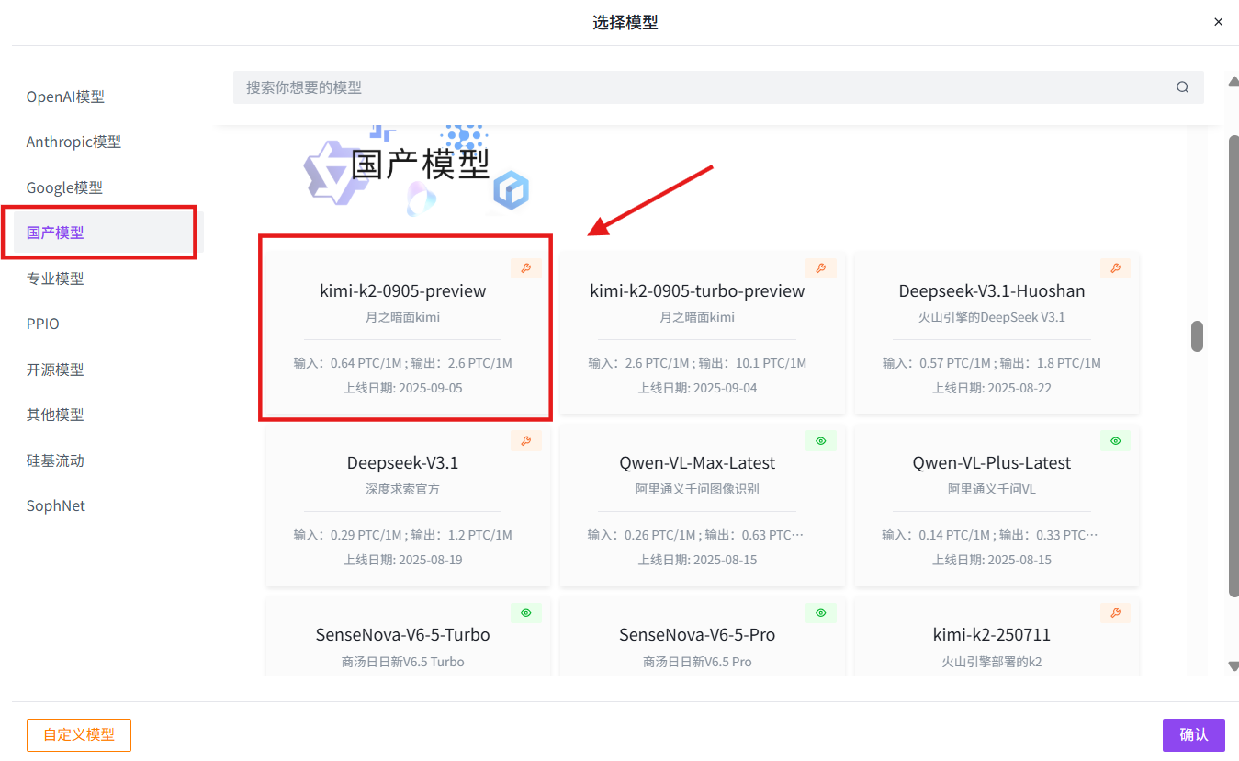The image size is (1239, 761).
Task: Close the 选择模型 dialog
Action: tap(1219, 22)
